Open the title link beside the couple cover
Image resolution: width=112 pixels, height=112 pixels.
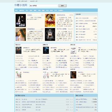[x=30, y=15]
